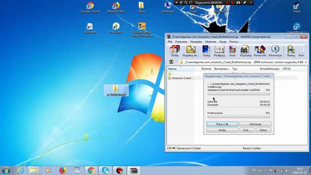Image resolution: width=311 pixels, height=175 pixels.
Task: Click the File Explorer taskbar icon
Action: (x=34, y=171)
